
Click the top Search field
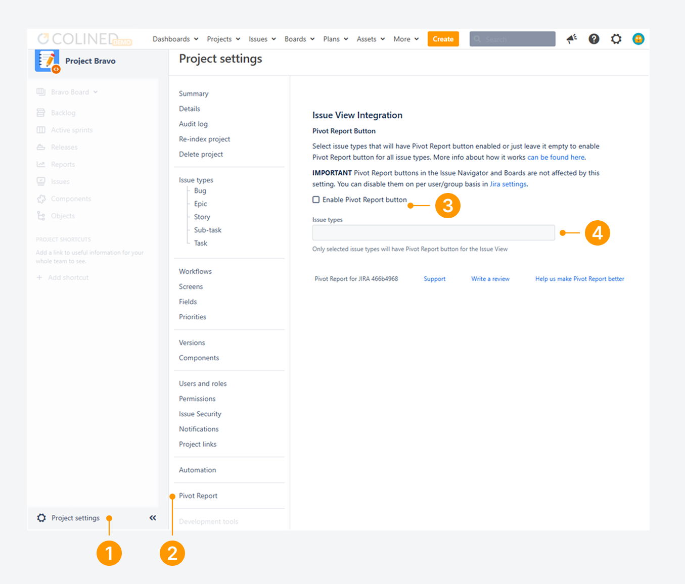[x=513, y=39]
